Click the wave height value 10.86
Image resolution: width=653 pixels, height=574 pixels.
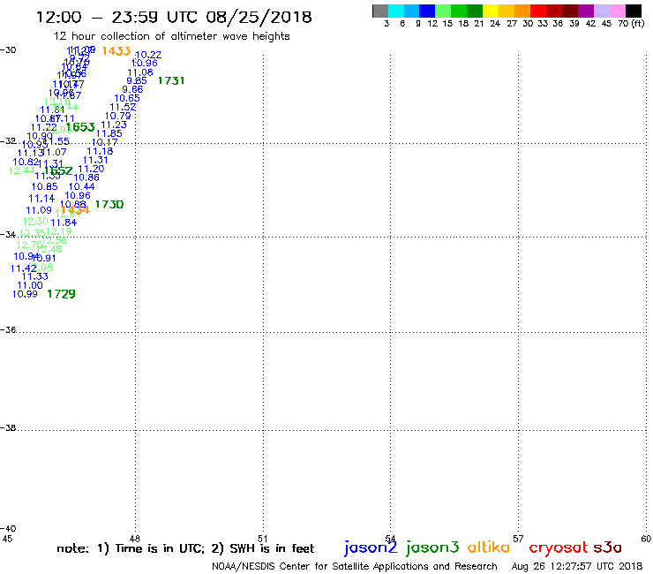point(86,177)
